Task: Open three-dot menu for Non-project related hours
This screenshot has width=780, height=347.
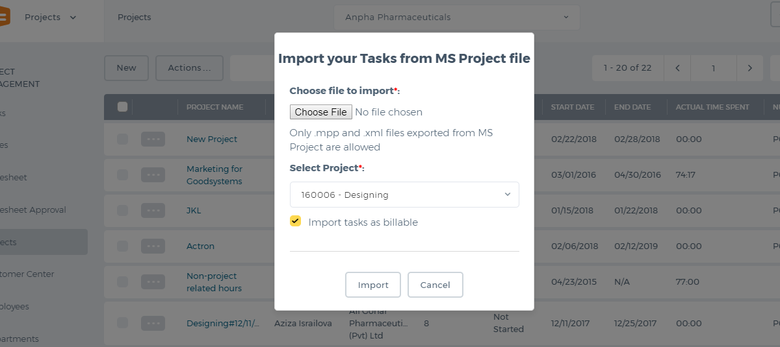Action: [x=153, y=281]
